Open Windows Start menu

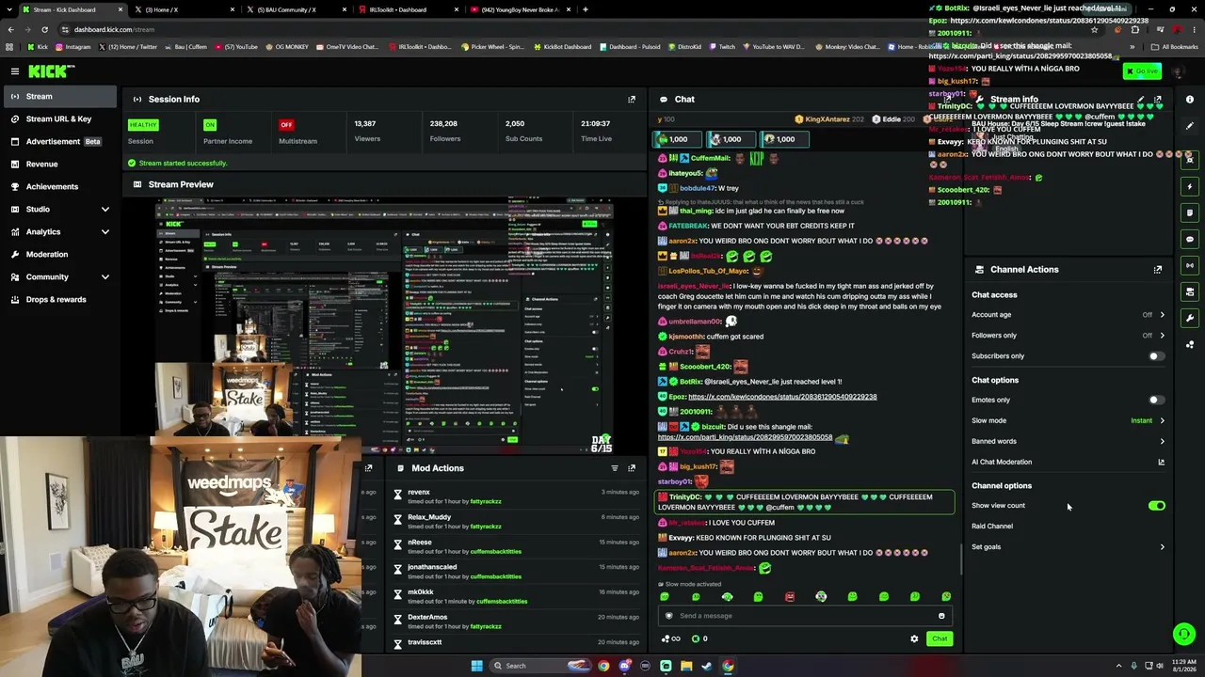coord(476,666)
